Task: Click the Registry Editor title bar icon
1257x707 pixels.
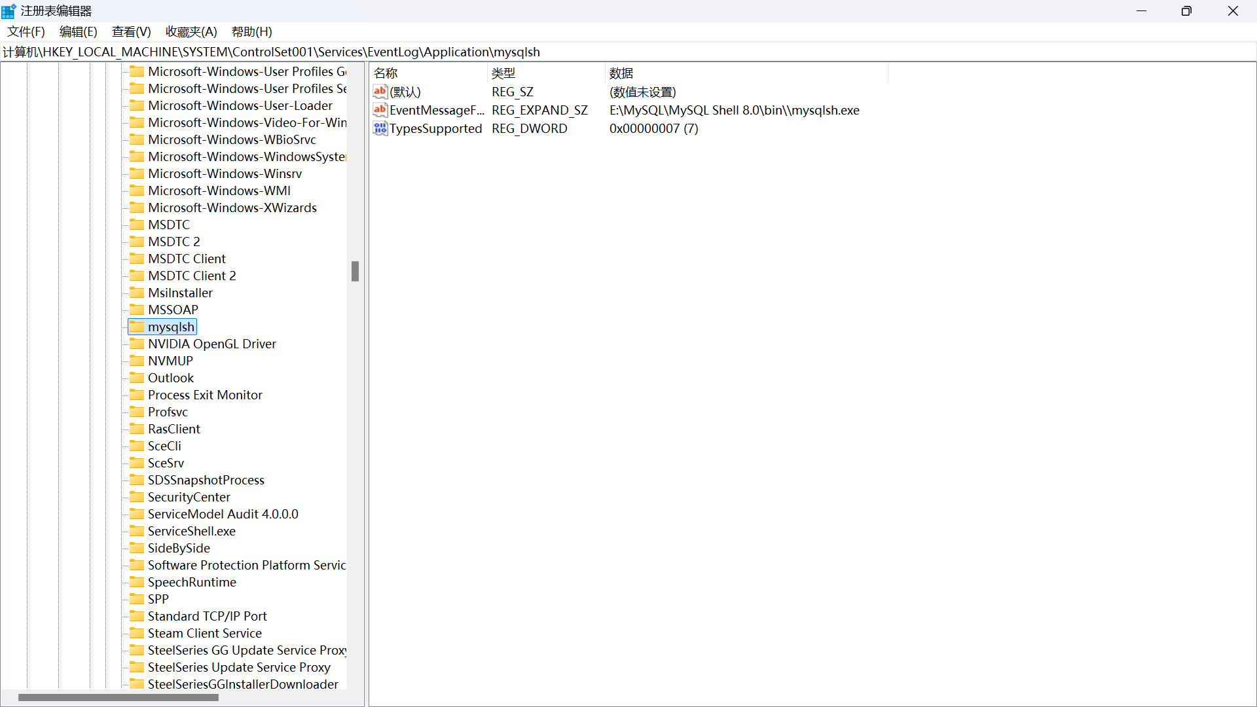Action: tap(9, 11)
